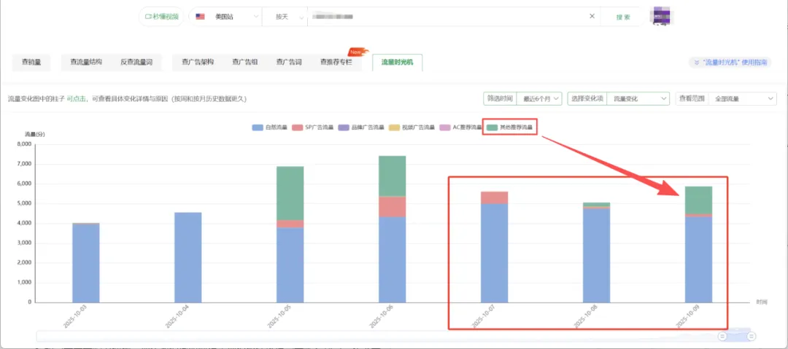Expand the 最近6个月 time filter dropdown
This screenshot has width=788, height=349.
(540, 99)
